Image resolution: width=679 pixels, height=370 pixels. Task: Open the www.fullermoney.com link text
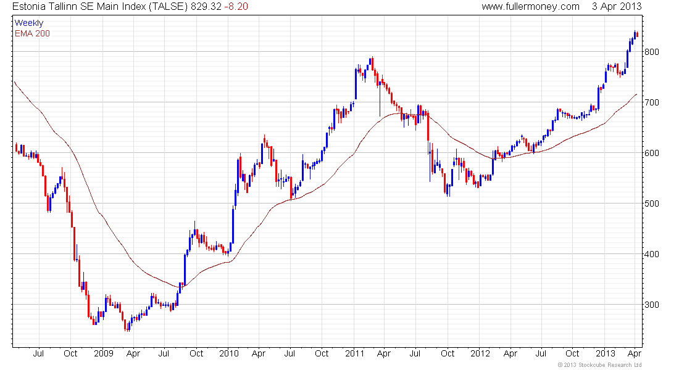pyautogui.click(x=530, y=7)
